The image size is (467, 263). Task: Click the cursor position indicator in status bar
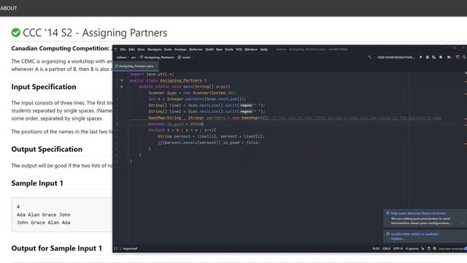tap(377, 248)
